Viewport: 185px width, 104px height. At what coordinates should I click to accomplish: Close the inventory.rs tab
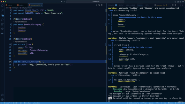point(42,5)
